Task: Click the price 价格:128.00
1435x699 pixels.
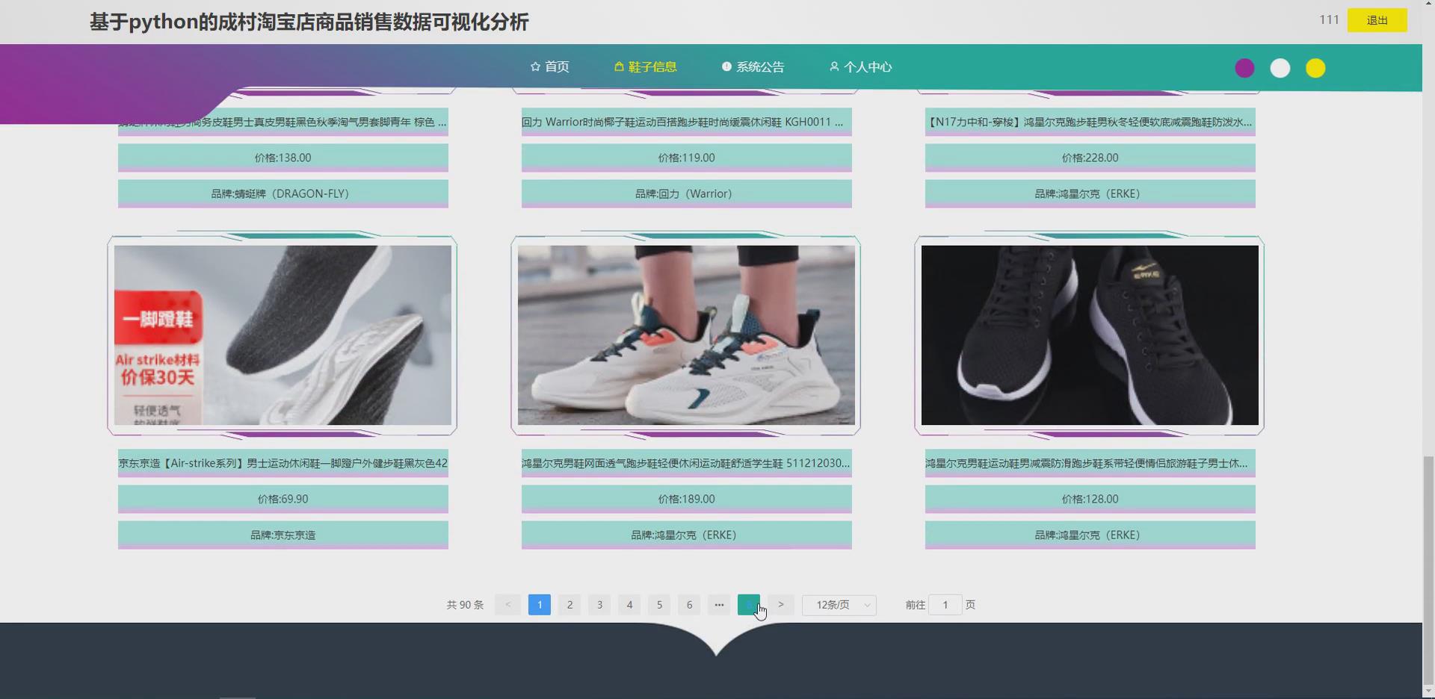Action: click(1090, 499)
